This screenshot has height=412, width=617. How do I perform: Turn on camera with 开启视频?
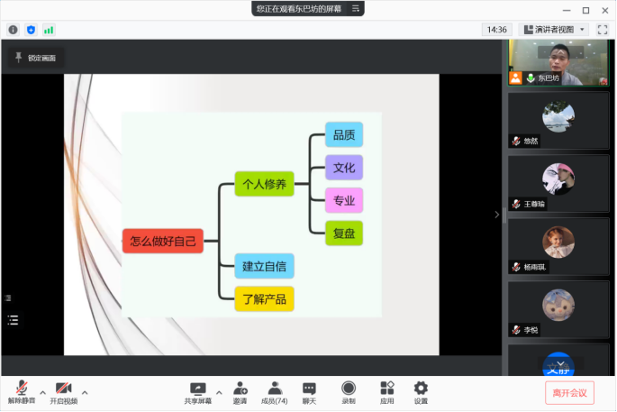pyautogui.click(x=63, y=391)
